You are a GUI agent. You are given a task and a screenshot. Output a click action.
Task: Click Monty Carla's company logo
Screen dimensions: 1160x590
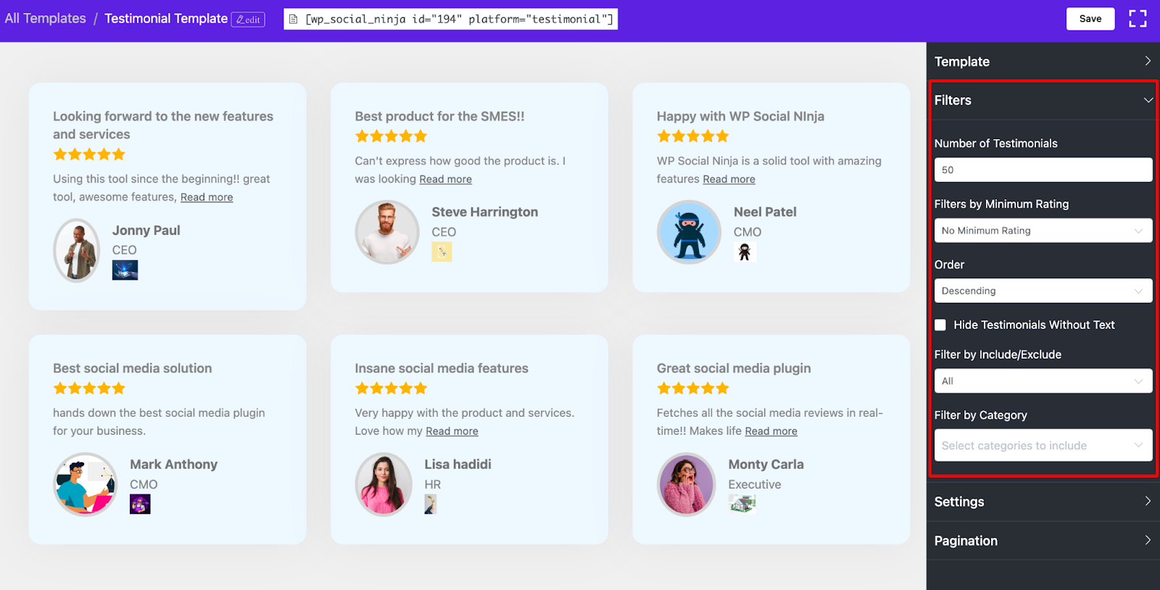tap(742, 504)
